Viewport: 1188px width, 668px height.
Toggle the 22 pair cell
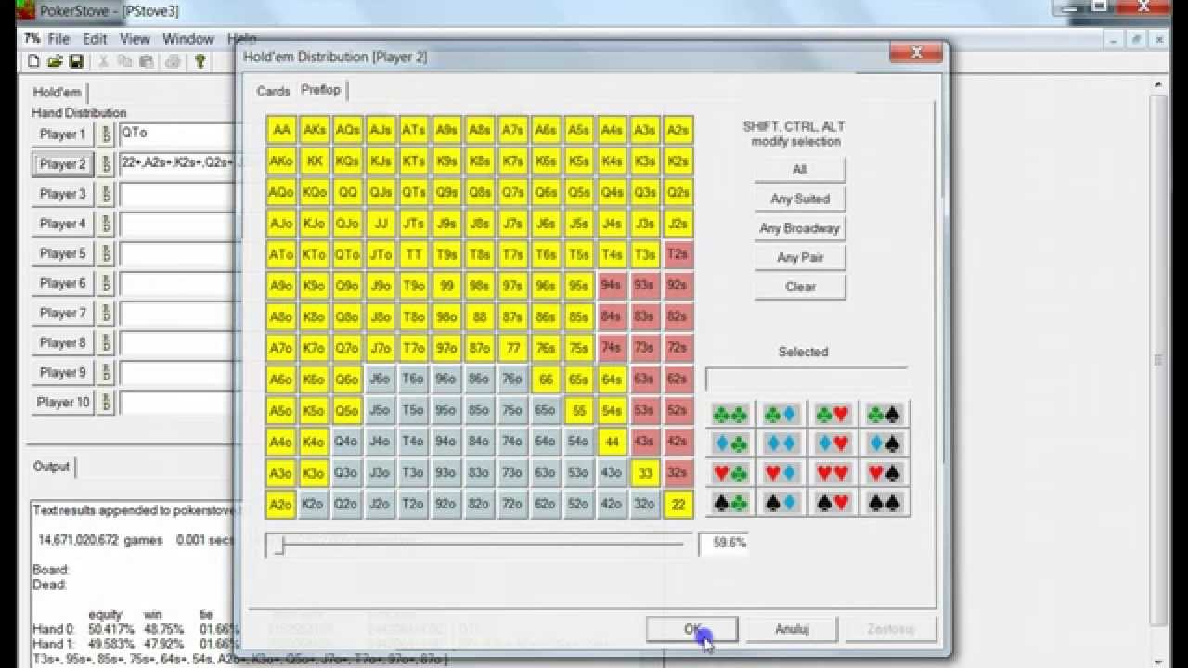pyautogui.click(x=678, y=504)
